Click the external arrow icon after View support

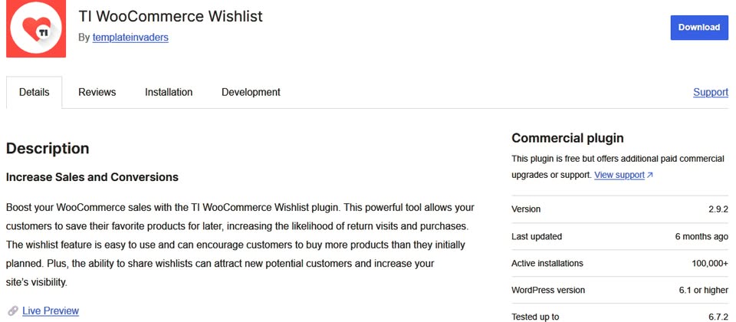pyautogui.click(x=650, y=175)
